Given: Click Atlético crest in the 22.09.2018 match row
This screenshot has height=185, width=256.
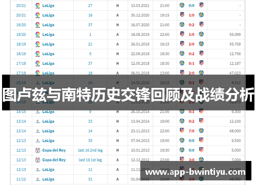Looking at the screenshot, I should click(x=201, y=54).
